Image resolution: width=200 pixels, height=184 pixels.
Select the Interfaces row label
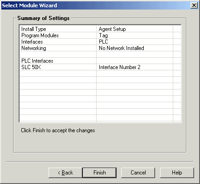[32, 42]
